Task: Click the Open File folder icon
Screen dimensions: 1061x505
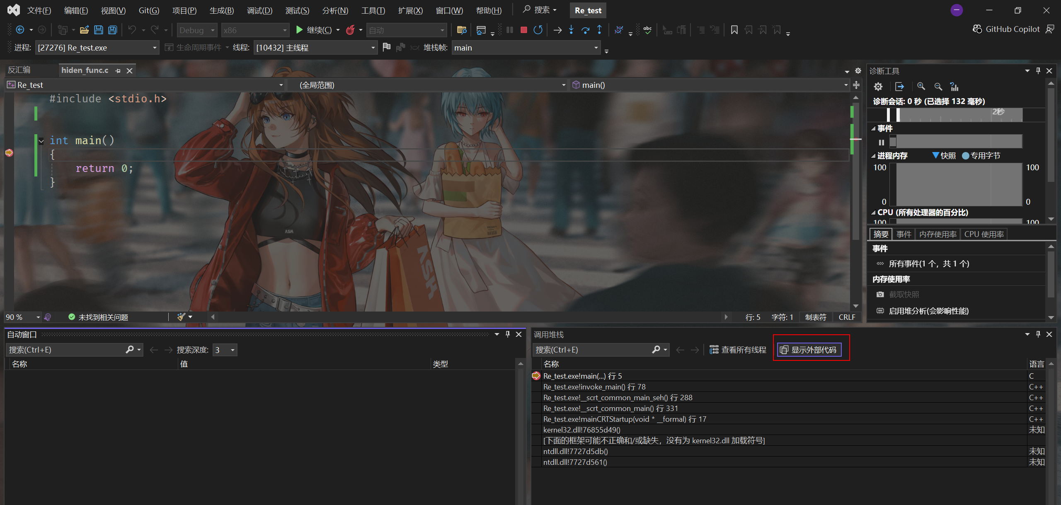Action: [84, 30]
